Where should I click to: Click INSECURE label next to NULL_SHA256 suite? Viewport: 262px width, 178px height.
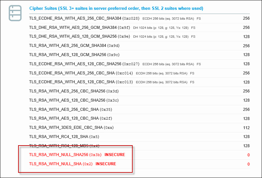point(115,155)
